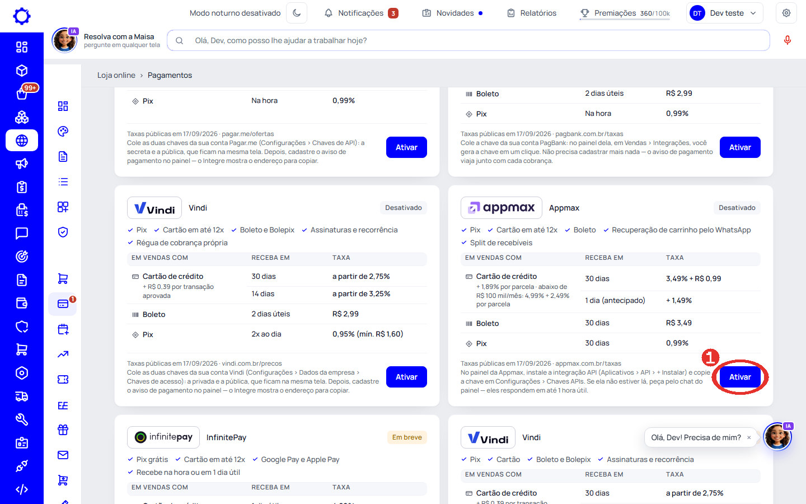
Task: Open Relatórios in the top bar
Action: [x=532, y=13]
